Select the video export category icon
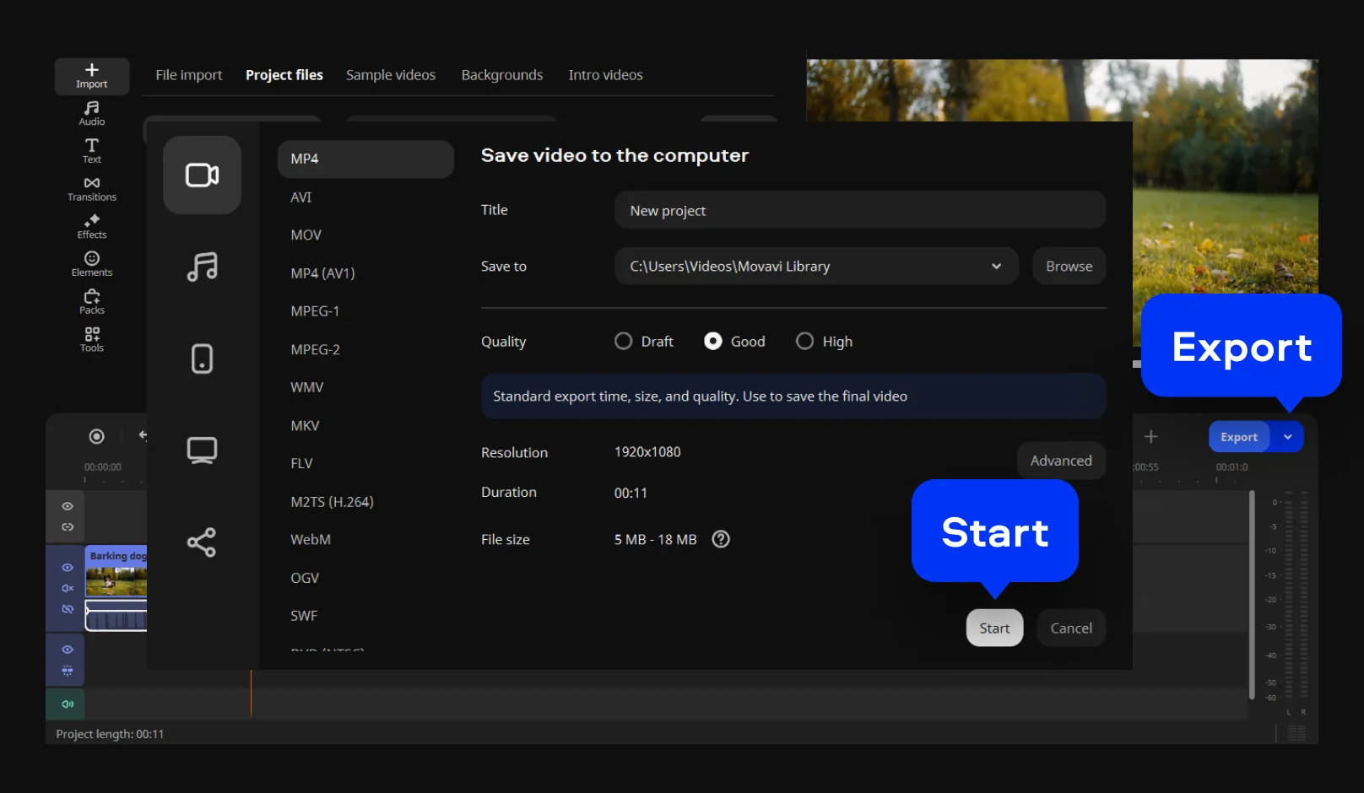The height and width of the screenshot is (793, 1364). coord(202,175)
